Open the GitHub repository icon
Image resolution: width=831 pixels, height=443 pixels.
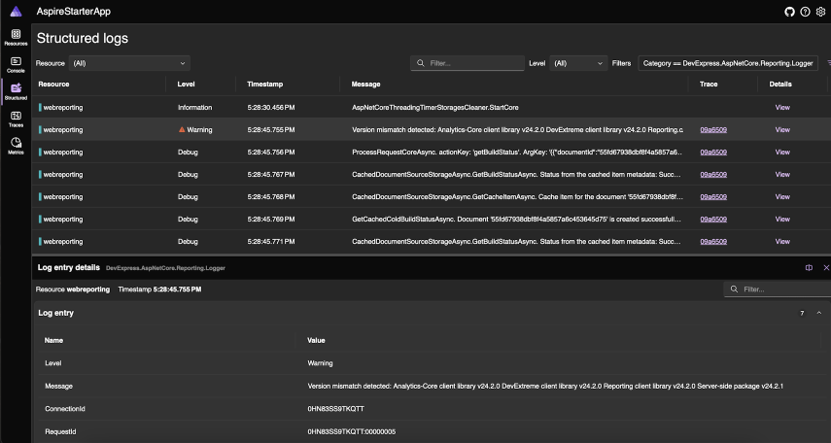pyautogui.click(x=790, y=12)
